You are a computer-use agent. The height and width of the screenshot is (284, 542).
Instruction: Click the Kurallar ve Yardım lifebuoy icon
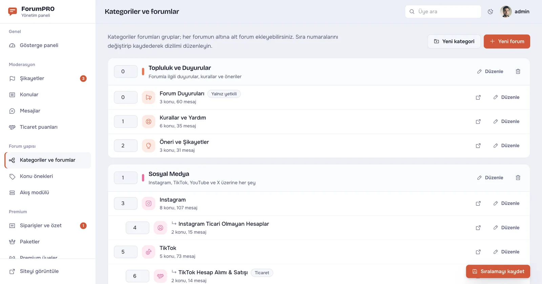[x=148, y=121]
